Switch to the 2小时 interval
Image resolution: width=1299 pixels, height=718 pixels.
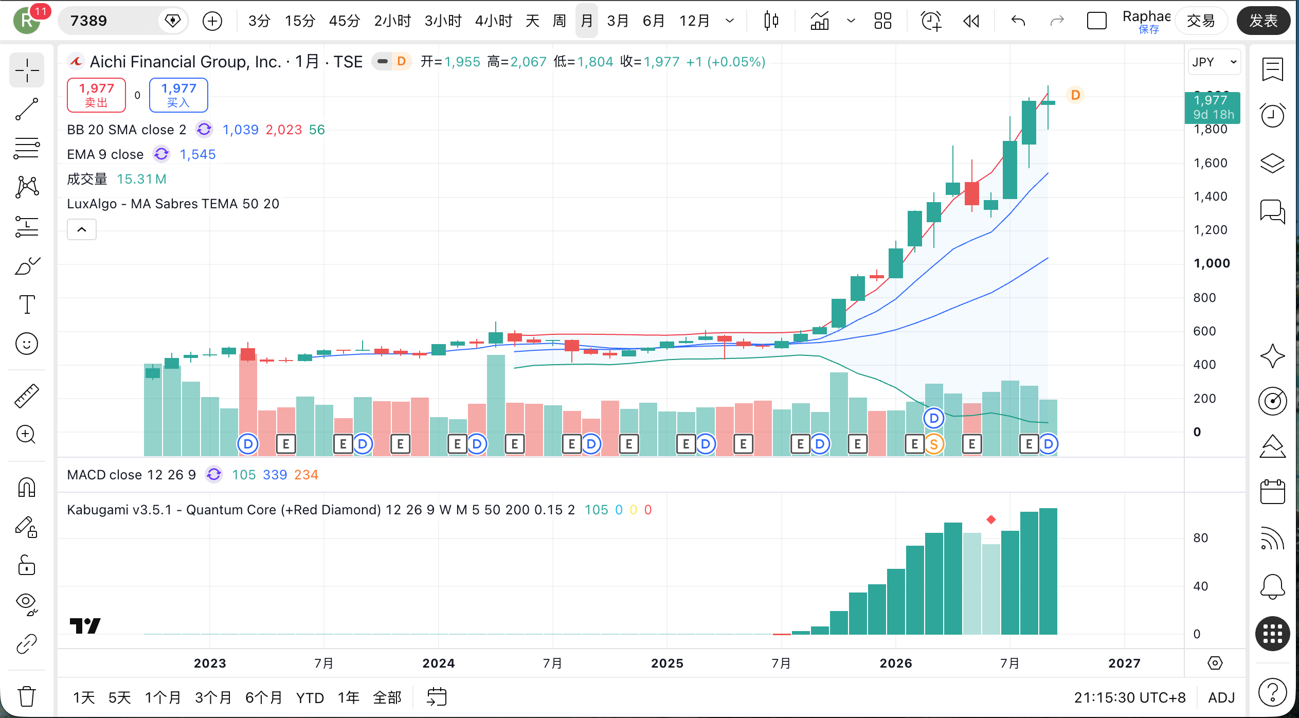point(393,21)
